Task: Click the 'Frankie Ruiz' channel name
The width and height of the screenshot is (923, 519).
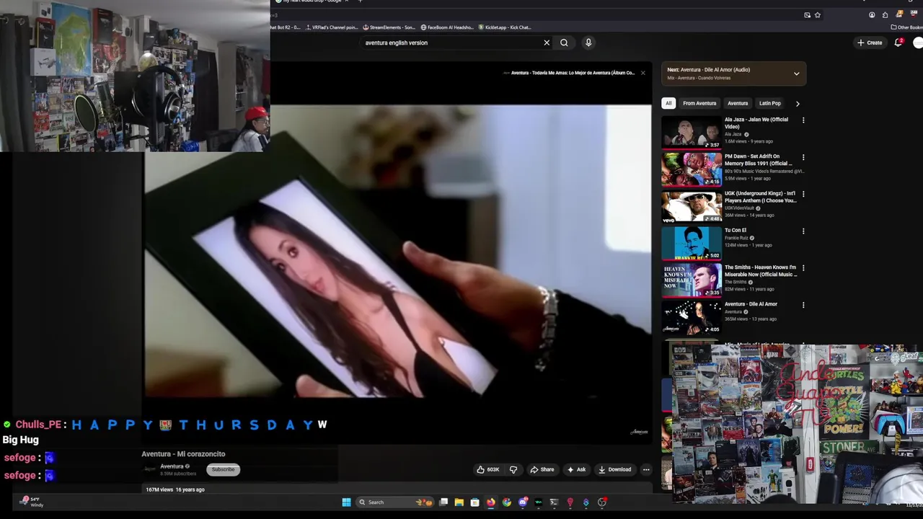Action: tap(736, 238)
